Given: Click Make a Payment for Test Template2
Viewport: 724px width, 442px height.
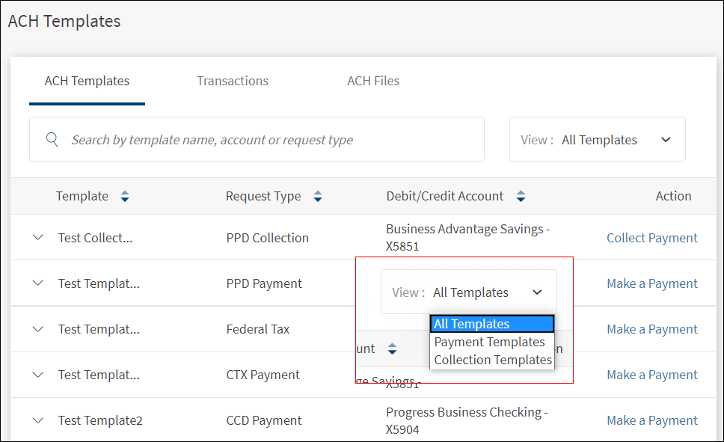Looking at the screenshot, I should click(651, 420).
